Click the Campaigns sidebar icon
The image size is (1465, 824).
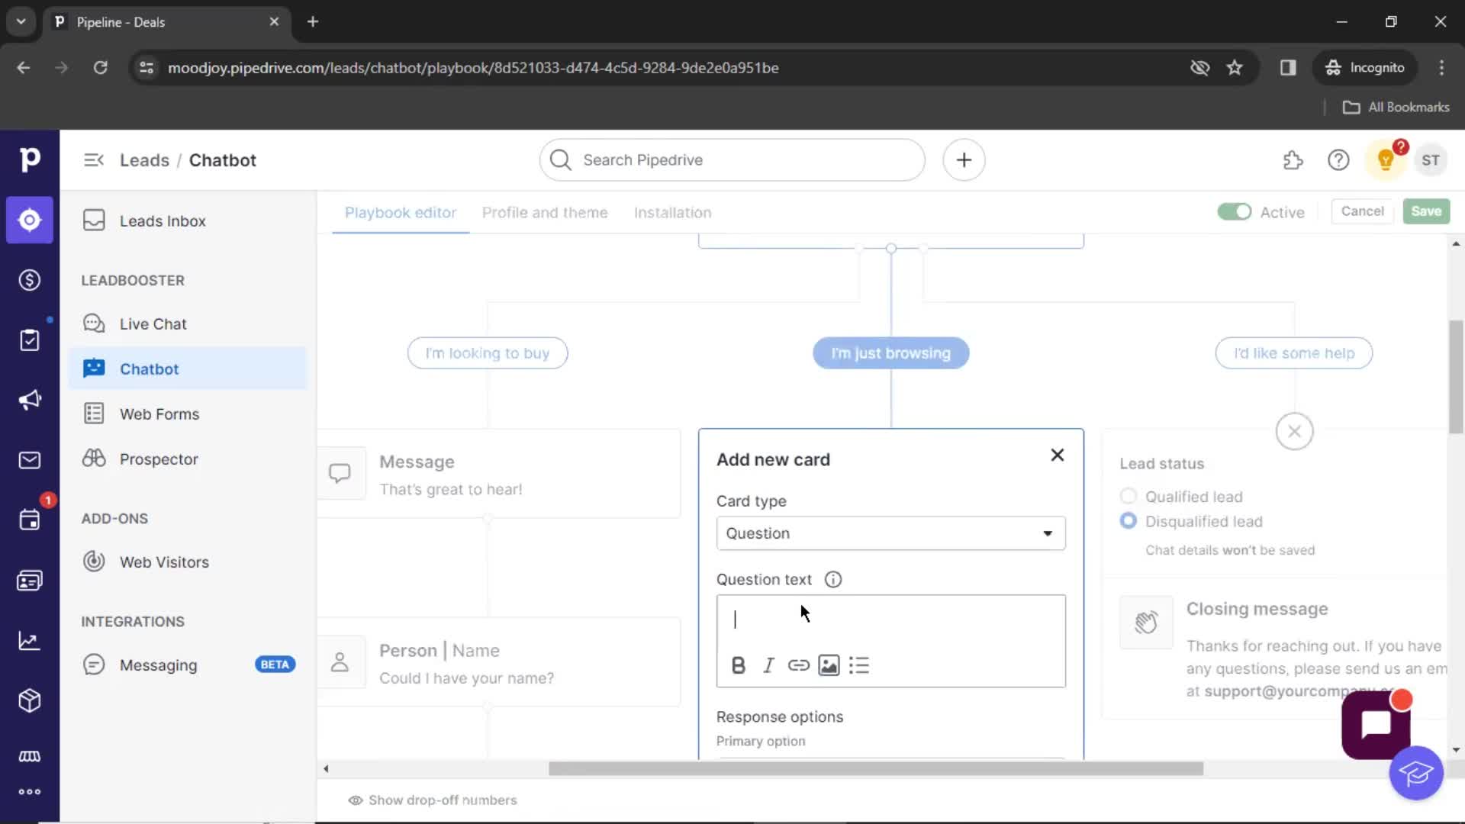tap(29, 400)
